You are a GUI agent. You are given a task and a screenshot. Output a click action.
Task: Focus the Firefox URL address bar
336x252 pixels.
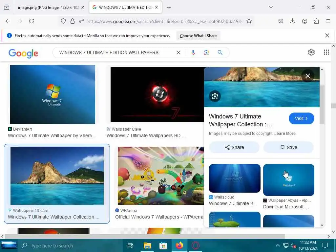[165, 21]
